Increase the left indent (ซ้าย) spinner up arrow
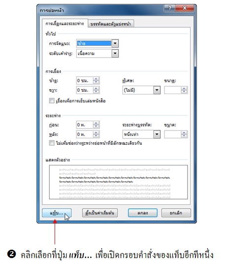This screenshot has width=225, height=262. click(96, 79)
